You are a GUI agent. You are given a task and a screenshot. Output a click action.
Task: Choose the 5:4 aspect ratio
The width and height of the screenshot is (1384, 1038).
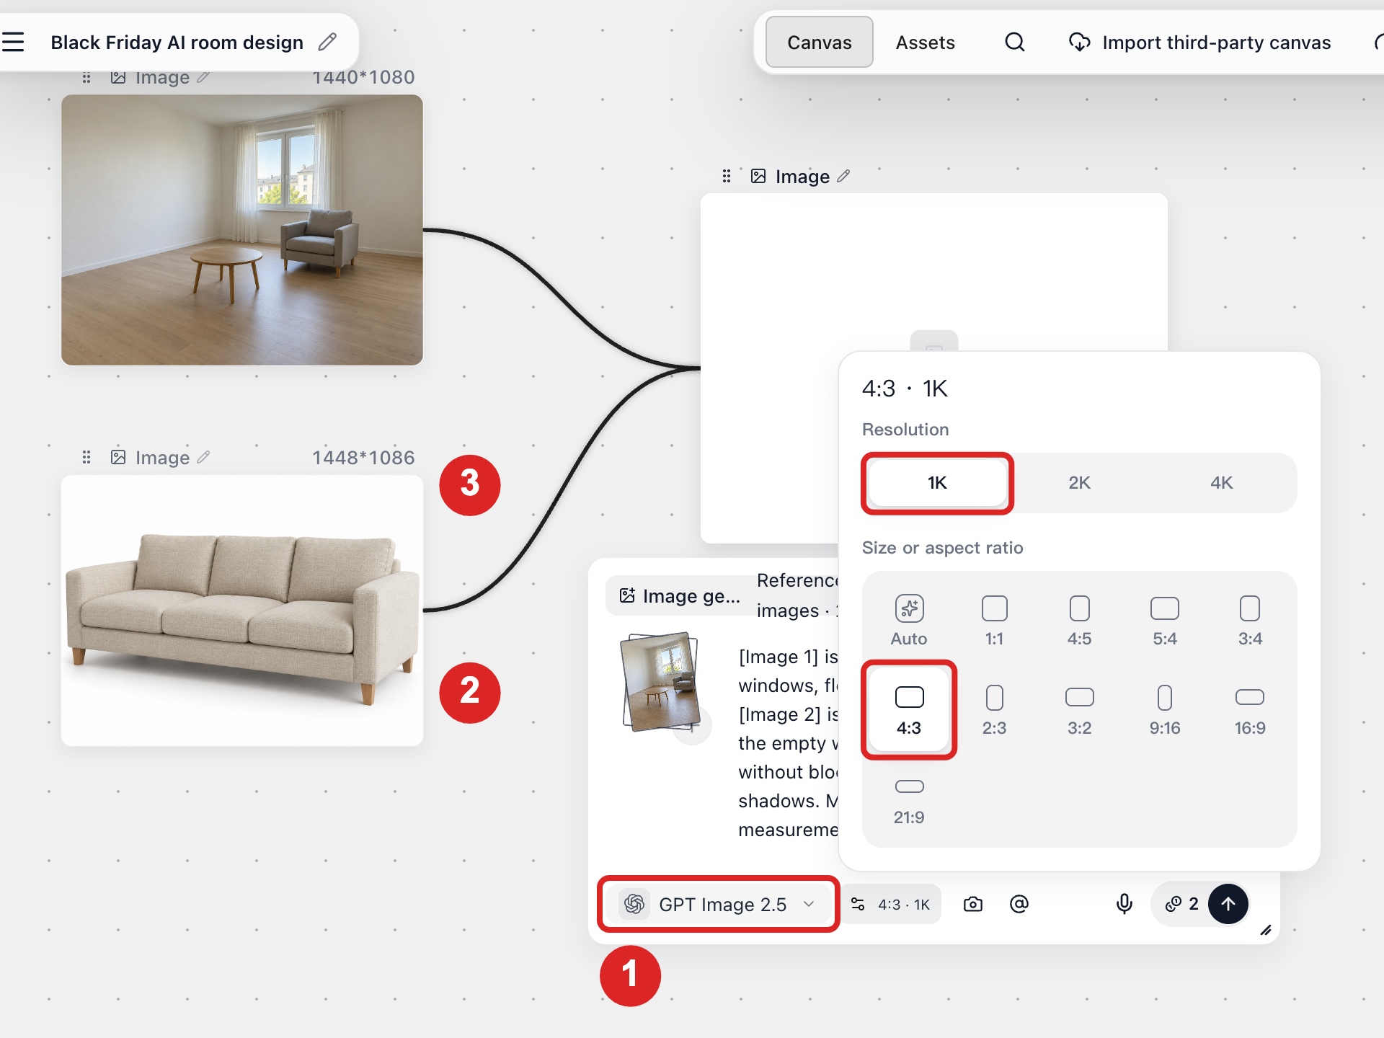click(1164, 621)
